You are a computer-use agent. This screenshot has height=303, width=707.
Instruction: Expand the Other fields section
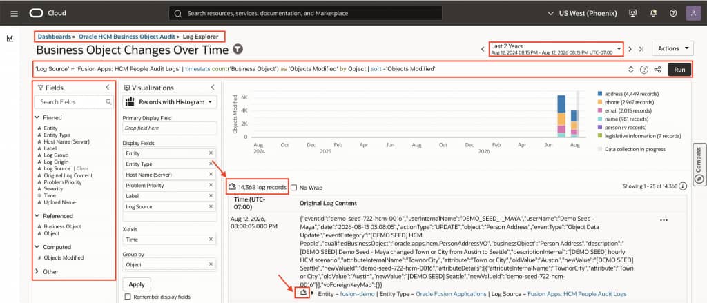[x=37, y=271]
